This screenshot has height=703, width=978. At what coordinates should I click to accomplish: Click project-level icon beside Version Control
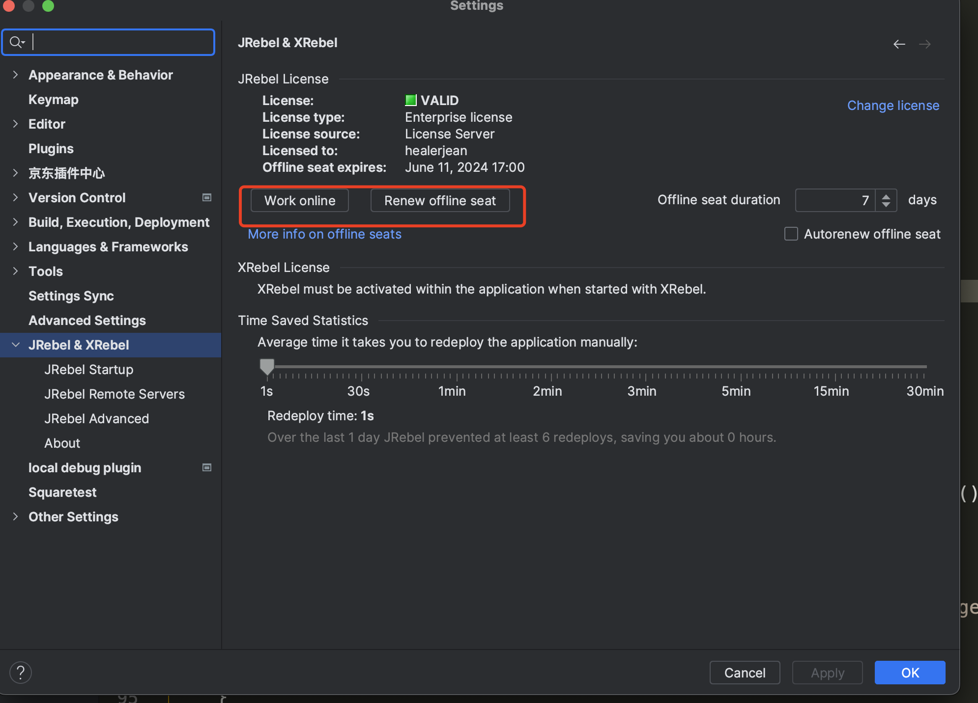pyautogui.click(x=207, y=197)
